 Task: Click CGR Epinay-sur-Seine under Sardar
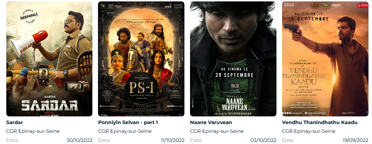(x=33, y=131)
